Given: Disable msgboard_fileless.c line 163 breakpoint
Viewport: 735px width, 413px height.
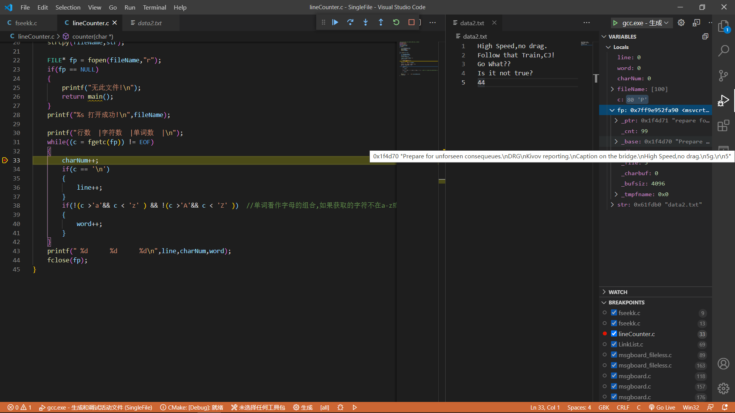Looking at the screenshot, I should (x=614, y=365).
